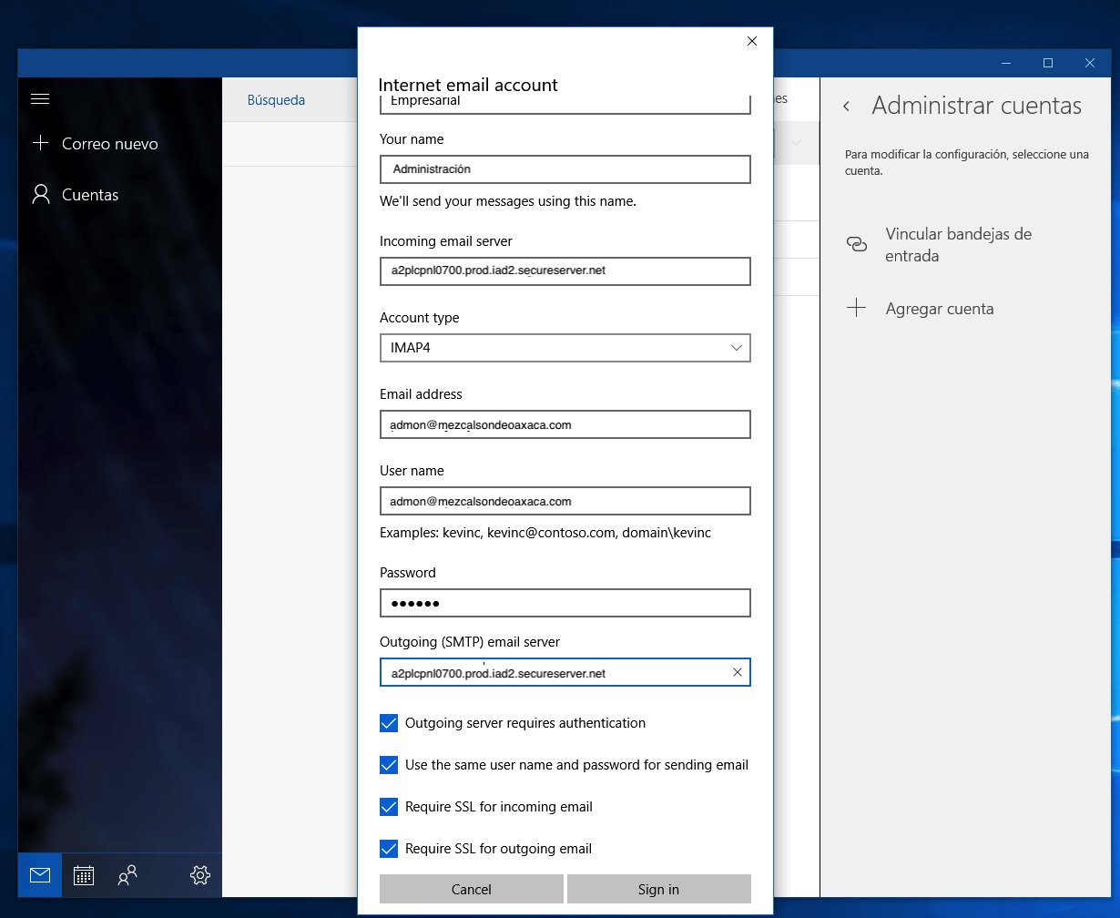
Task: Clear the outgoing SMTP server field
Action: click(737, 673)
